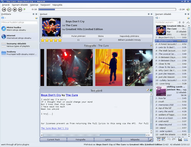This screenshot has height=147, width=191.
Task: Set rating by clicking the fifth star
Action: 60,40
